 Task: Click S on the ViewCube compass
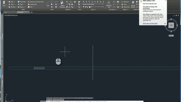click(171, 31)
